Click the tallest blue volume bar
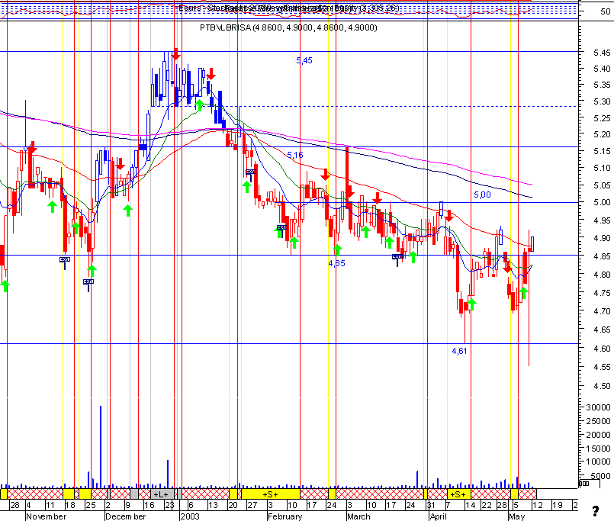 point(101,446)
